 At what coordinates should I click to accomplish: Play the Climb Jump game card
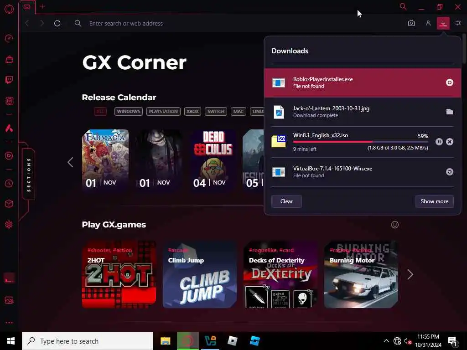pyautogui.click(x=200, y=274)
